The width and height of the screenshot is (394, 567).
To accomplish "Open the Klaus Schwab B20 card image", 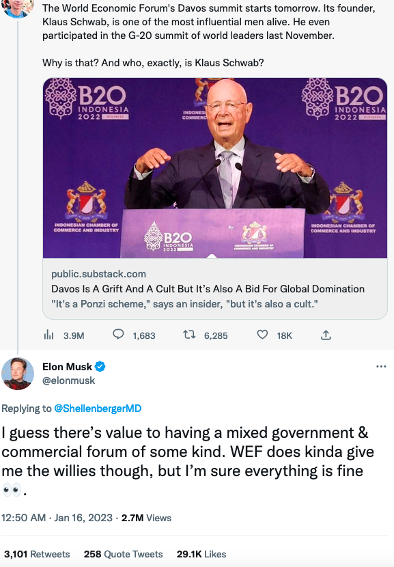I will pyautogui.click(x=215, y=168).
